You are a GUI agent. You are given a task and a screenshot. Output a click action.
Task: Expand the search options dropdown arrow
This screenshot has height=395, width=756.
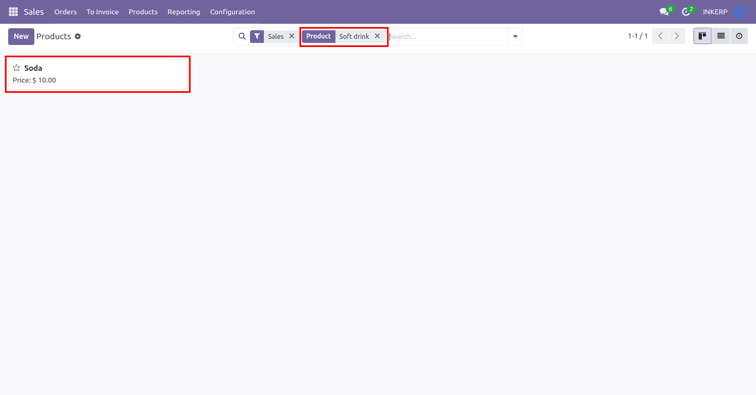(x=515, y=36)
